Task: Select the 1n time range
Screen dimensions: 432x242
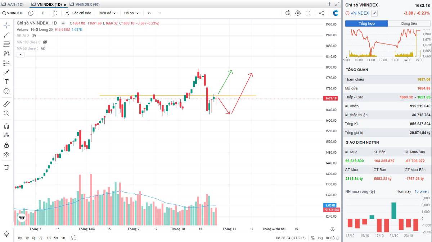Action: (x=63, y=238)
